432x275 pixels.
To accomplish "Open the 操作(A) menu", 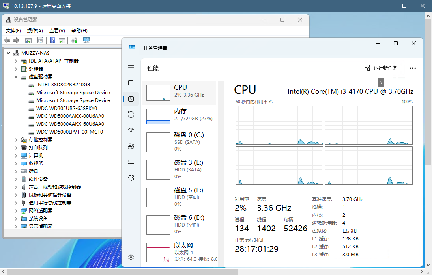I will click(x=35, y=30).
